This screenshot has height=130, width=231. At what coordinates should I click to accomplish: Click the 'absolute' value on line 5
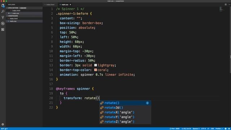point(86,28)
